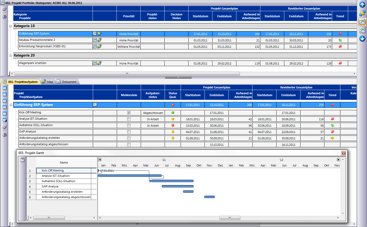Viewport: 367px width, 227px height.
Task: Click the first table-view icon in tasks sidebar
Action: click(x=5, y=88)
